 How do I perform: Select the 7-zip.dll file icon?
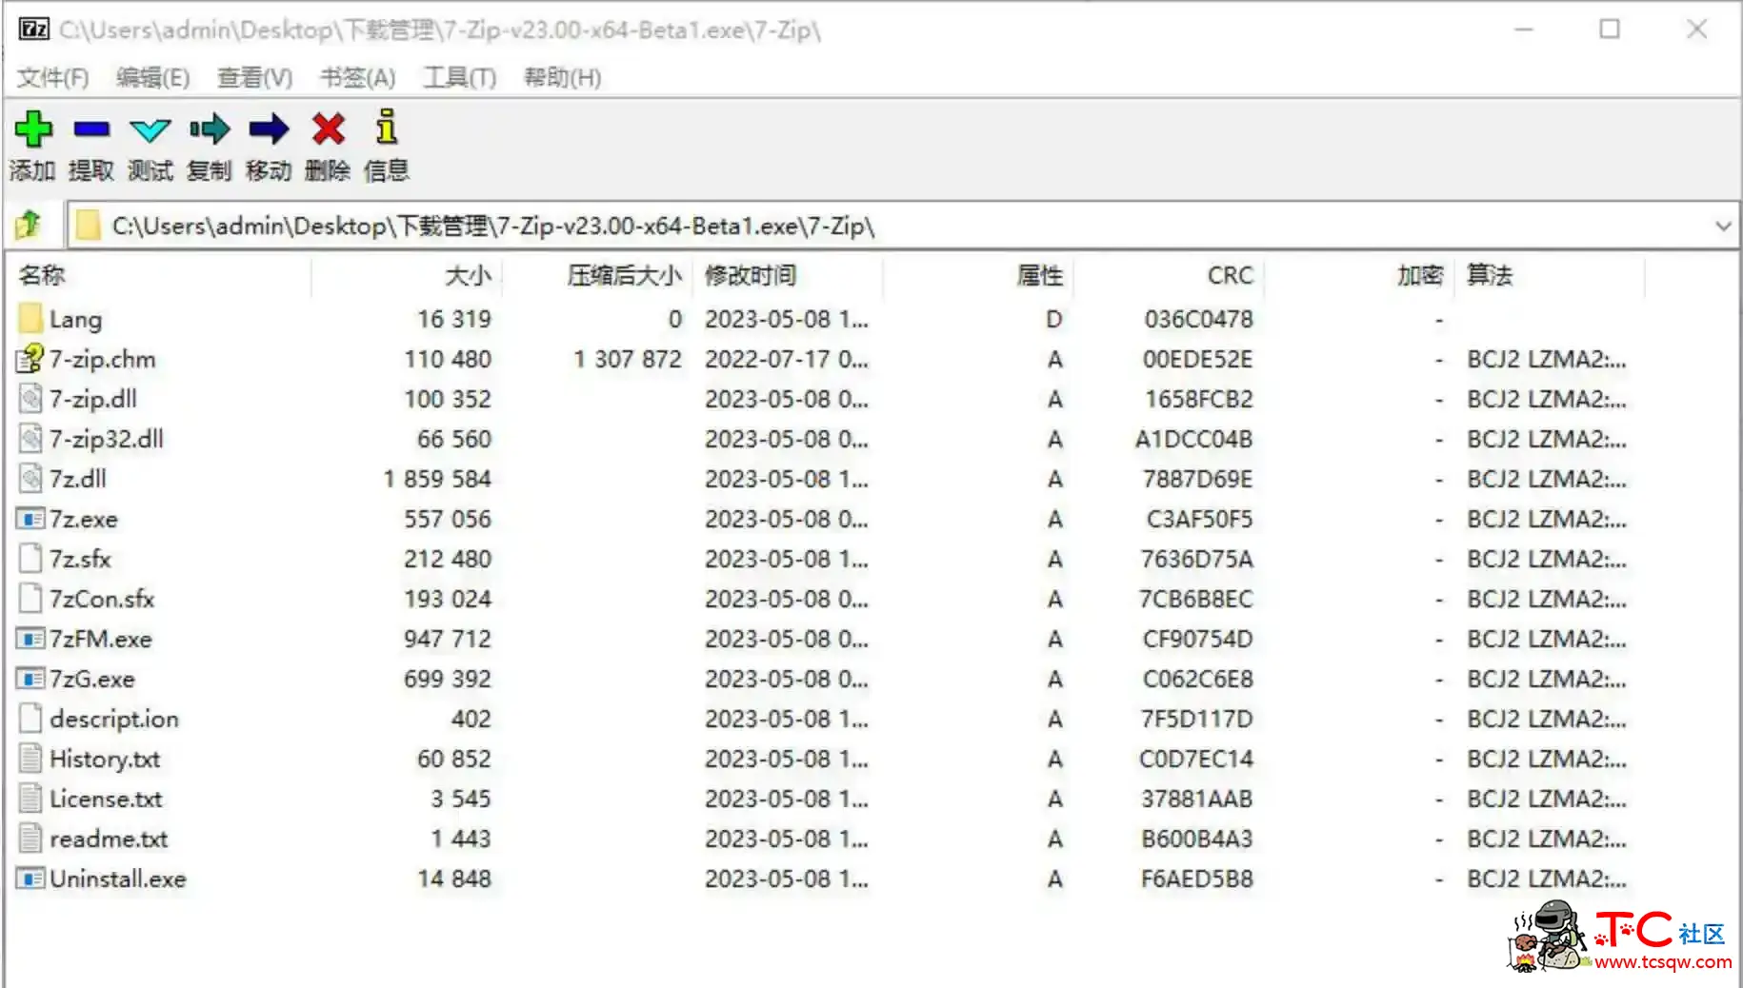click(x=30, y=399)
